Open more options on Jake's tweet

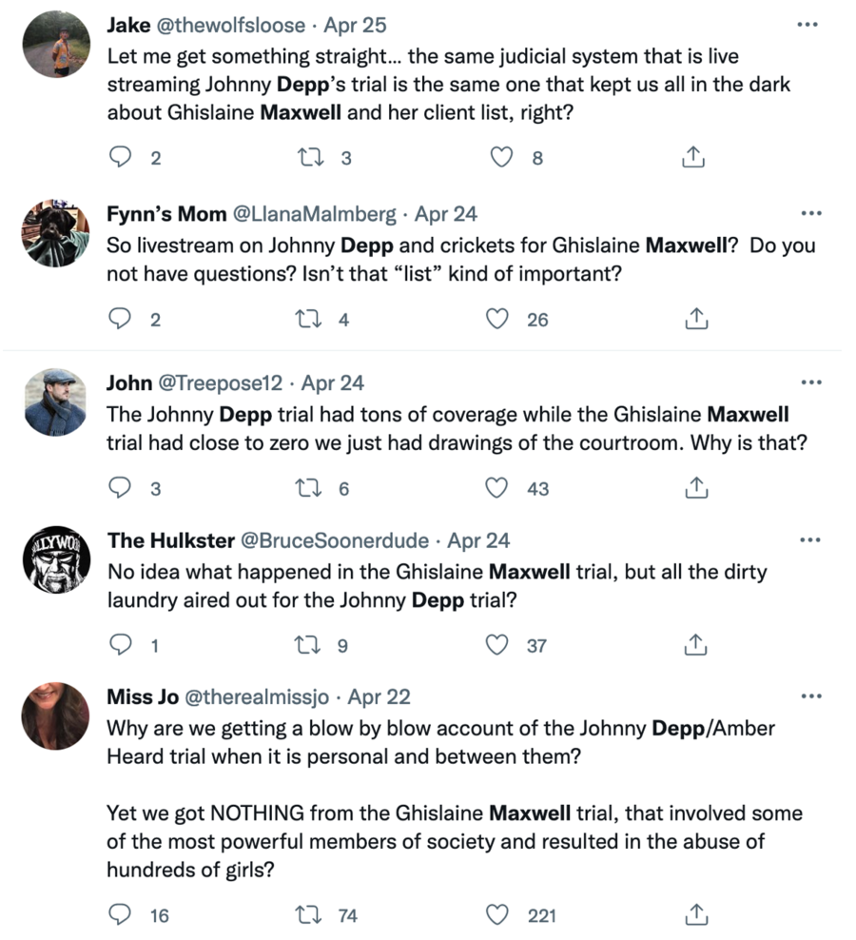(807, 24)
